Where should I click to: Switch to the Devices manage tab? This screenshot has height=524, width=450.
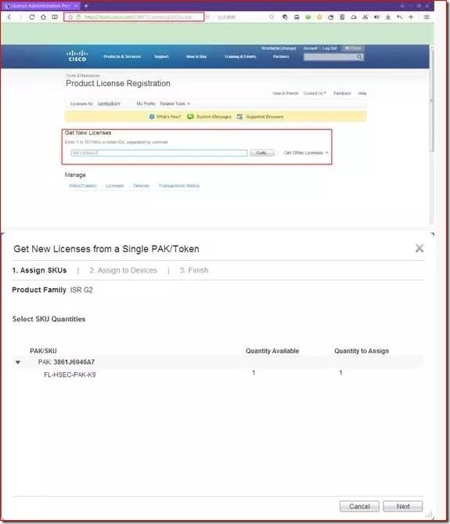(x=141, y=186)
